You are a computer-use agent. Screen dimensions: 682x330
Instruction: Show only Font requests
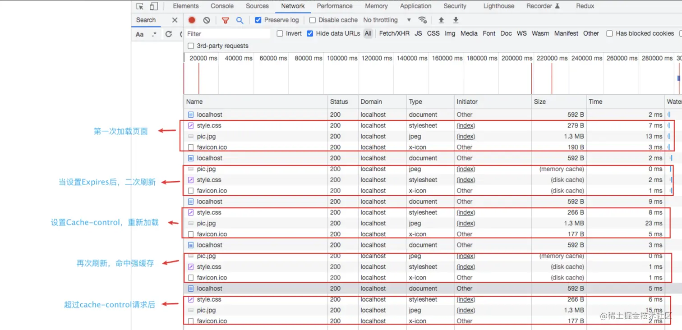(x=489, y=33)
